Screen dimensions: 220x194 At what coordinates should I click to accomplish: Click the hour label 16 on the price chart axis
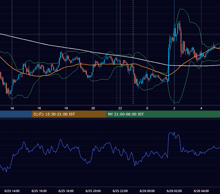[39, 108]
